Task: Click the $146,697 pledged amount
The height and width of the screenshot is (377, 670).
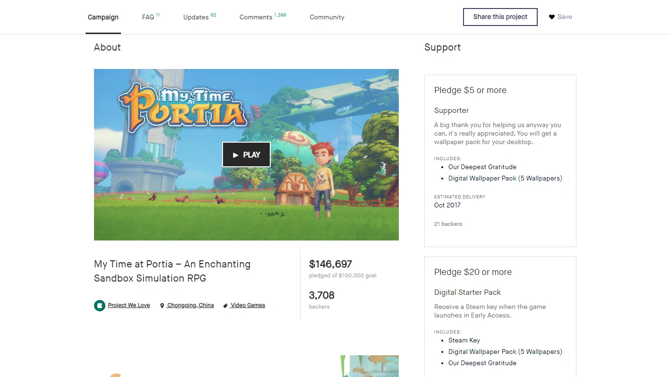Action: pyautogui.click(x=330, y=264)
